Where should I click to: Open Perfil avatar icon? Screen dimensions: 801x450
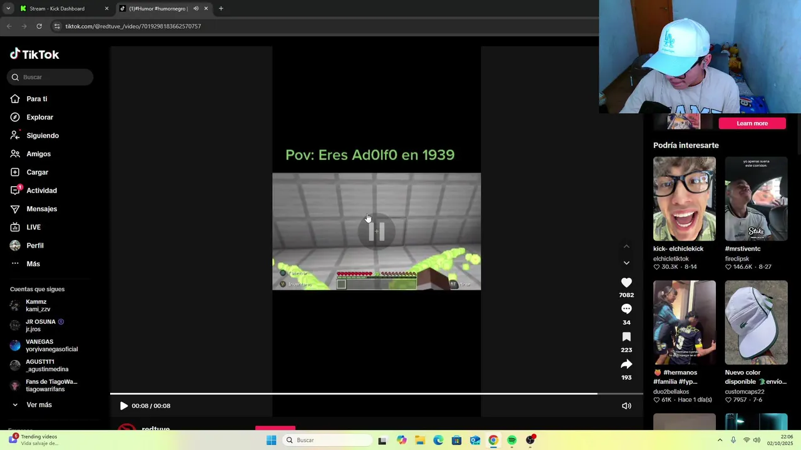(x=15, y=246)
